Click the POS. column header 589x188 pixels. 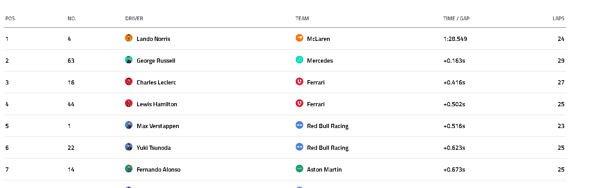coord(11,18)
